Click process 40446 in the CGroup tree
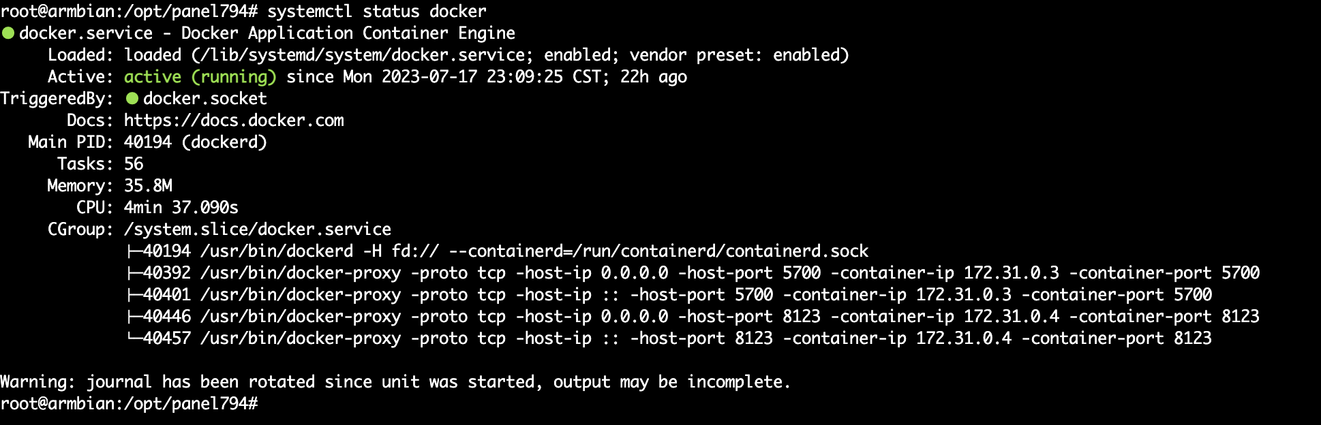The image size is (1321, 425). click(167, 317)
